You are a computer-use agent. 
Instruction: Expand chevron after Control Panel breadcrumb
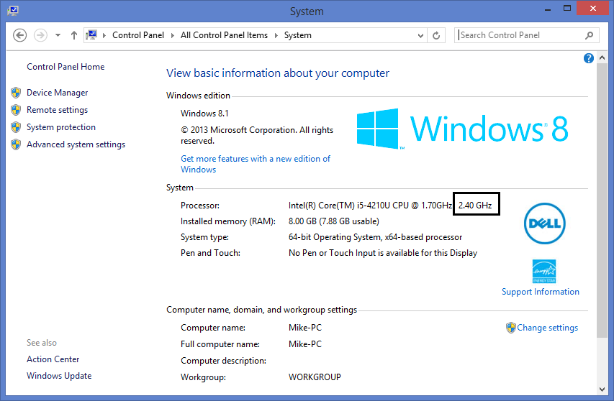172,35
